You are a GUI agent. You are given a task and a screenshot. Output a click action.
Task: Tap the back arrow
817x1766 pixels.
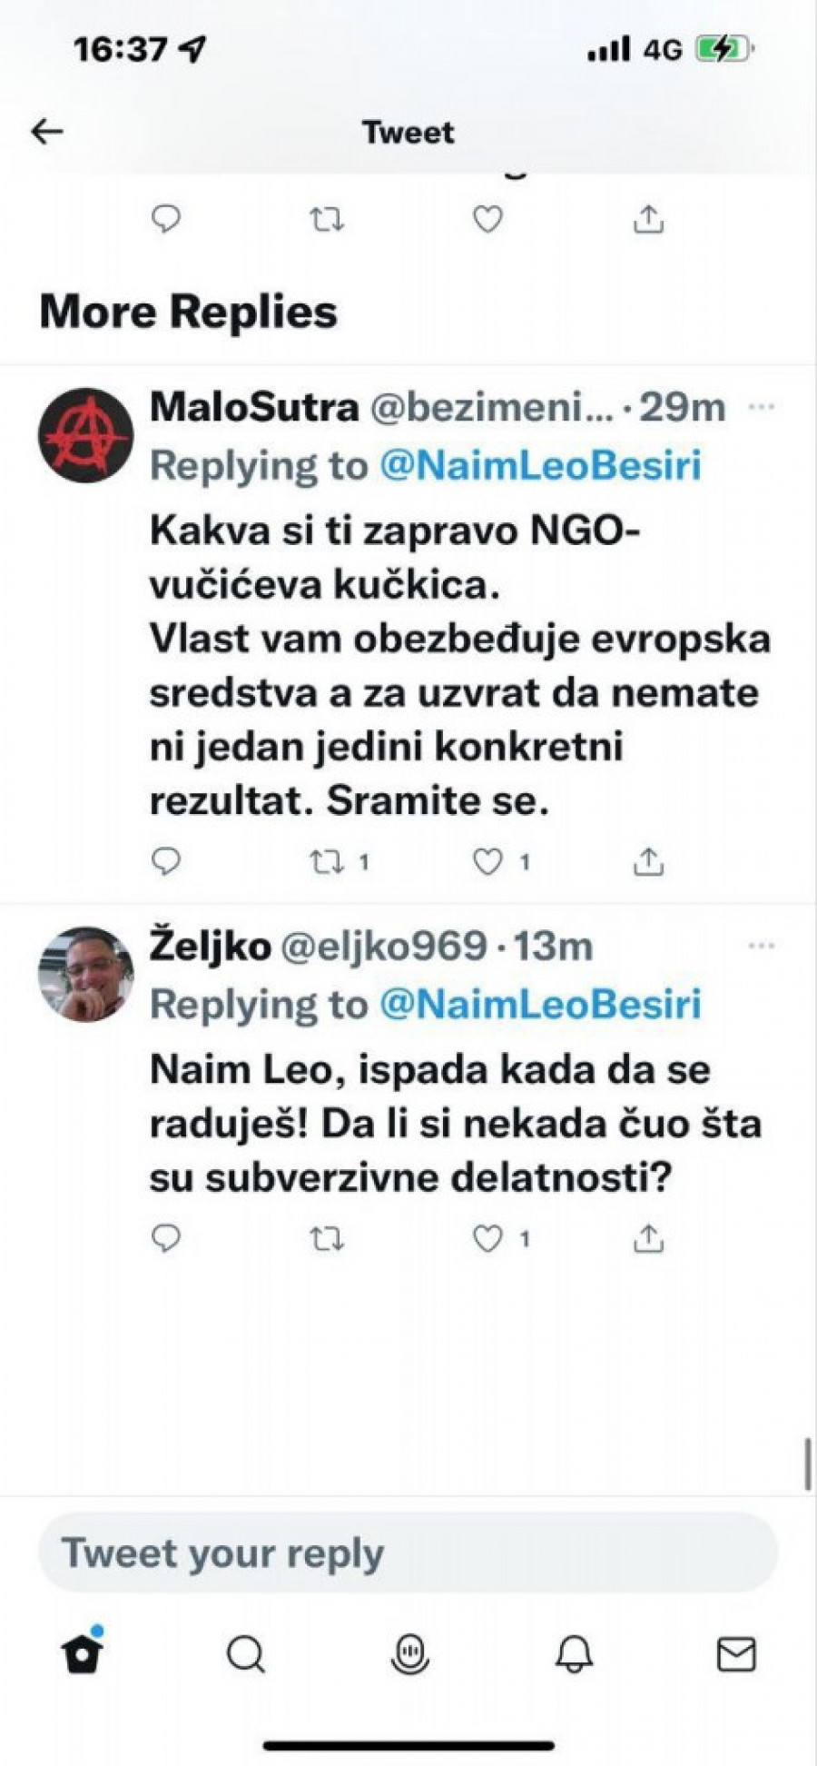point(47,133)
